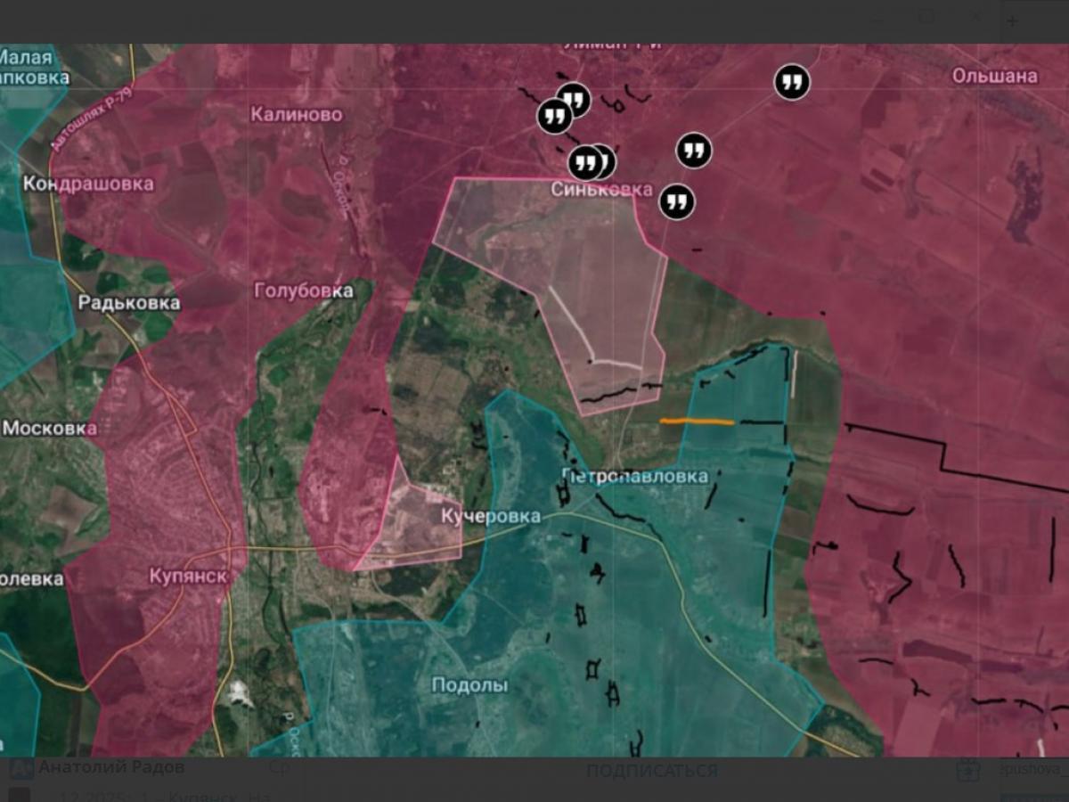The image size is (1069, 802).
Task: Click the Купянск city label
Action: [x=188, y=577]
